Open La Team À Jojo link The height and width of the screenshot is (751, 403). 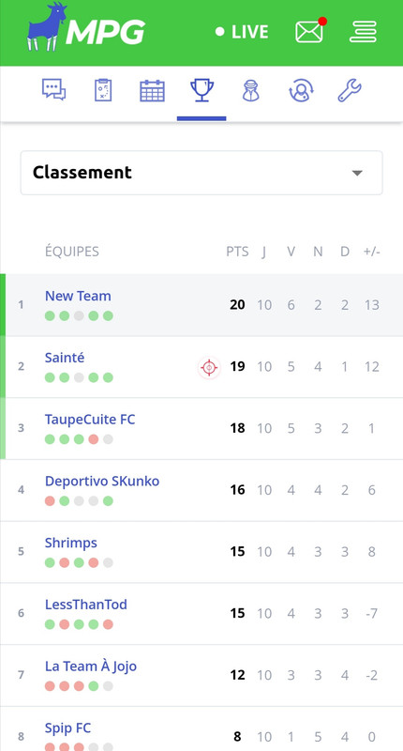click(x=91, y=667)
